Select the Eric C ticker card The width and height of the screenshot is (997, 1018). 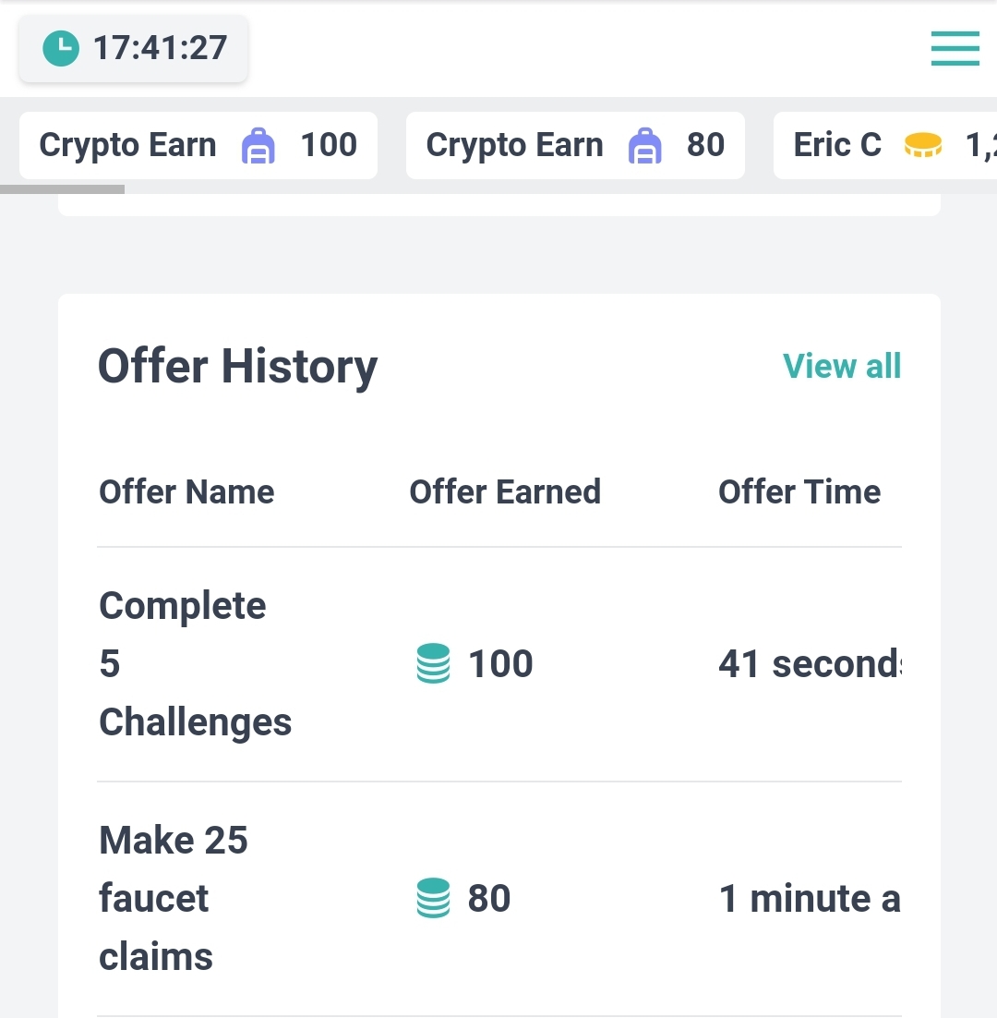tap(884, 145)
